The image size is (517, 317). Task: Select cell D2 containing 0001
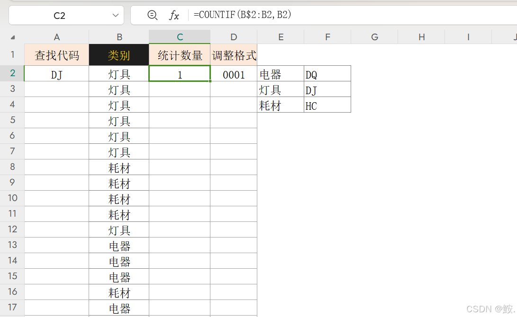pos(234,73)
